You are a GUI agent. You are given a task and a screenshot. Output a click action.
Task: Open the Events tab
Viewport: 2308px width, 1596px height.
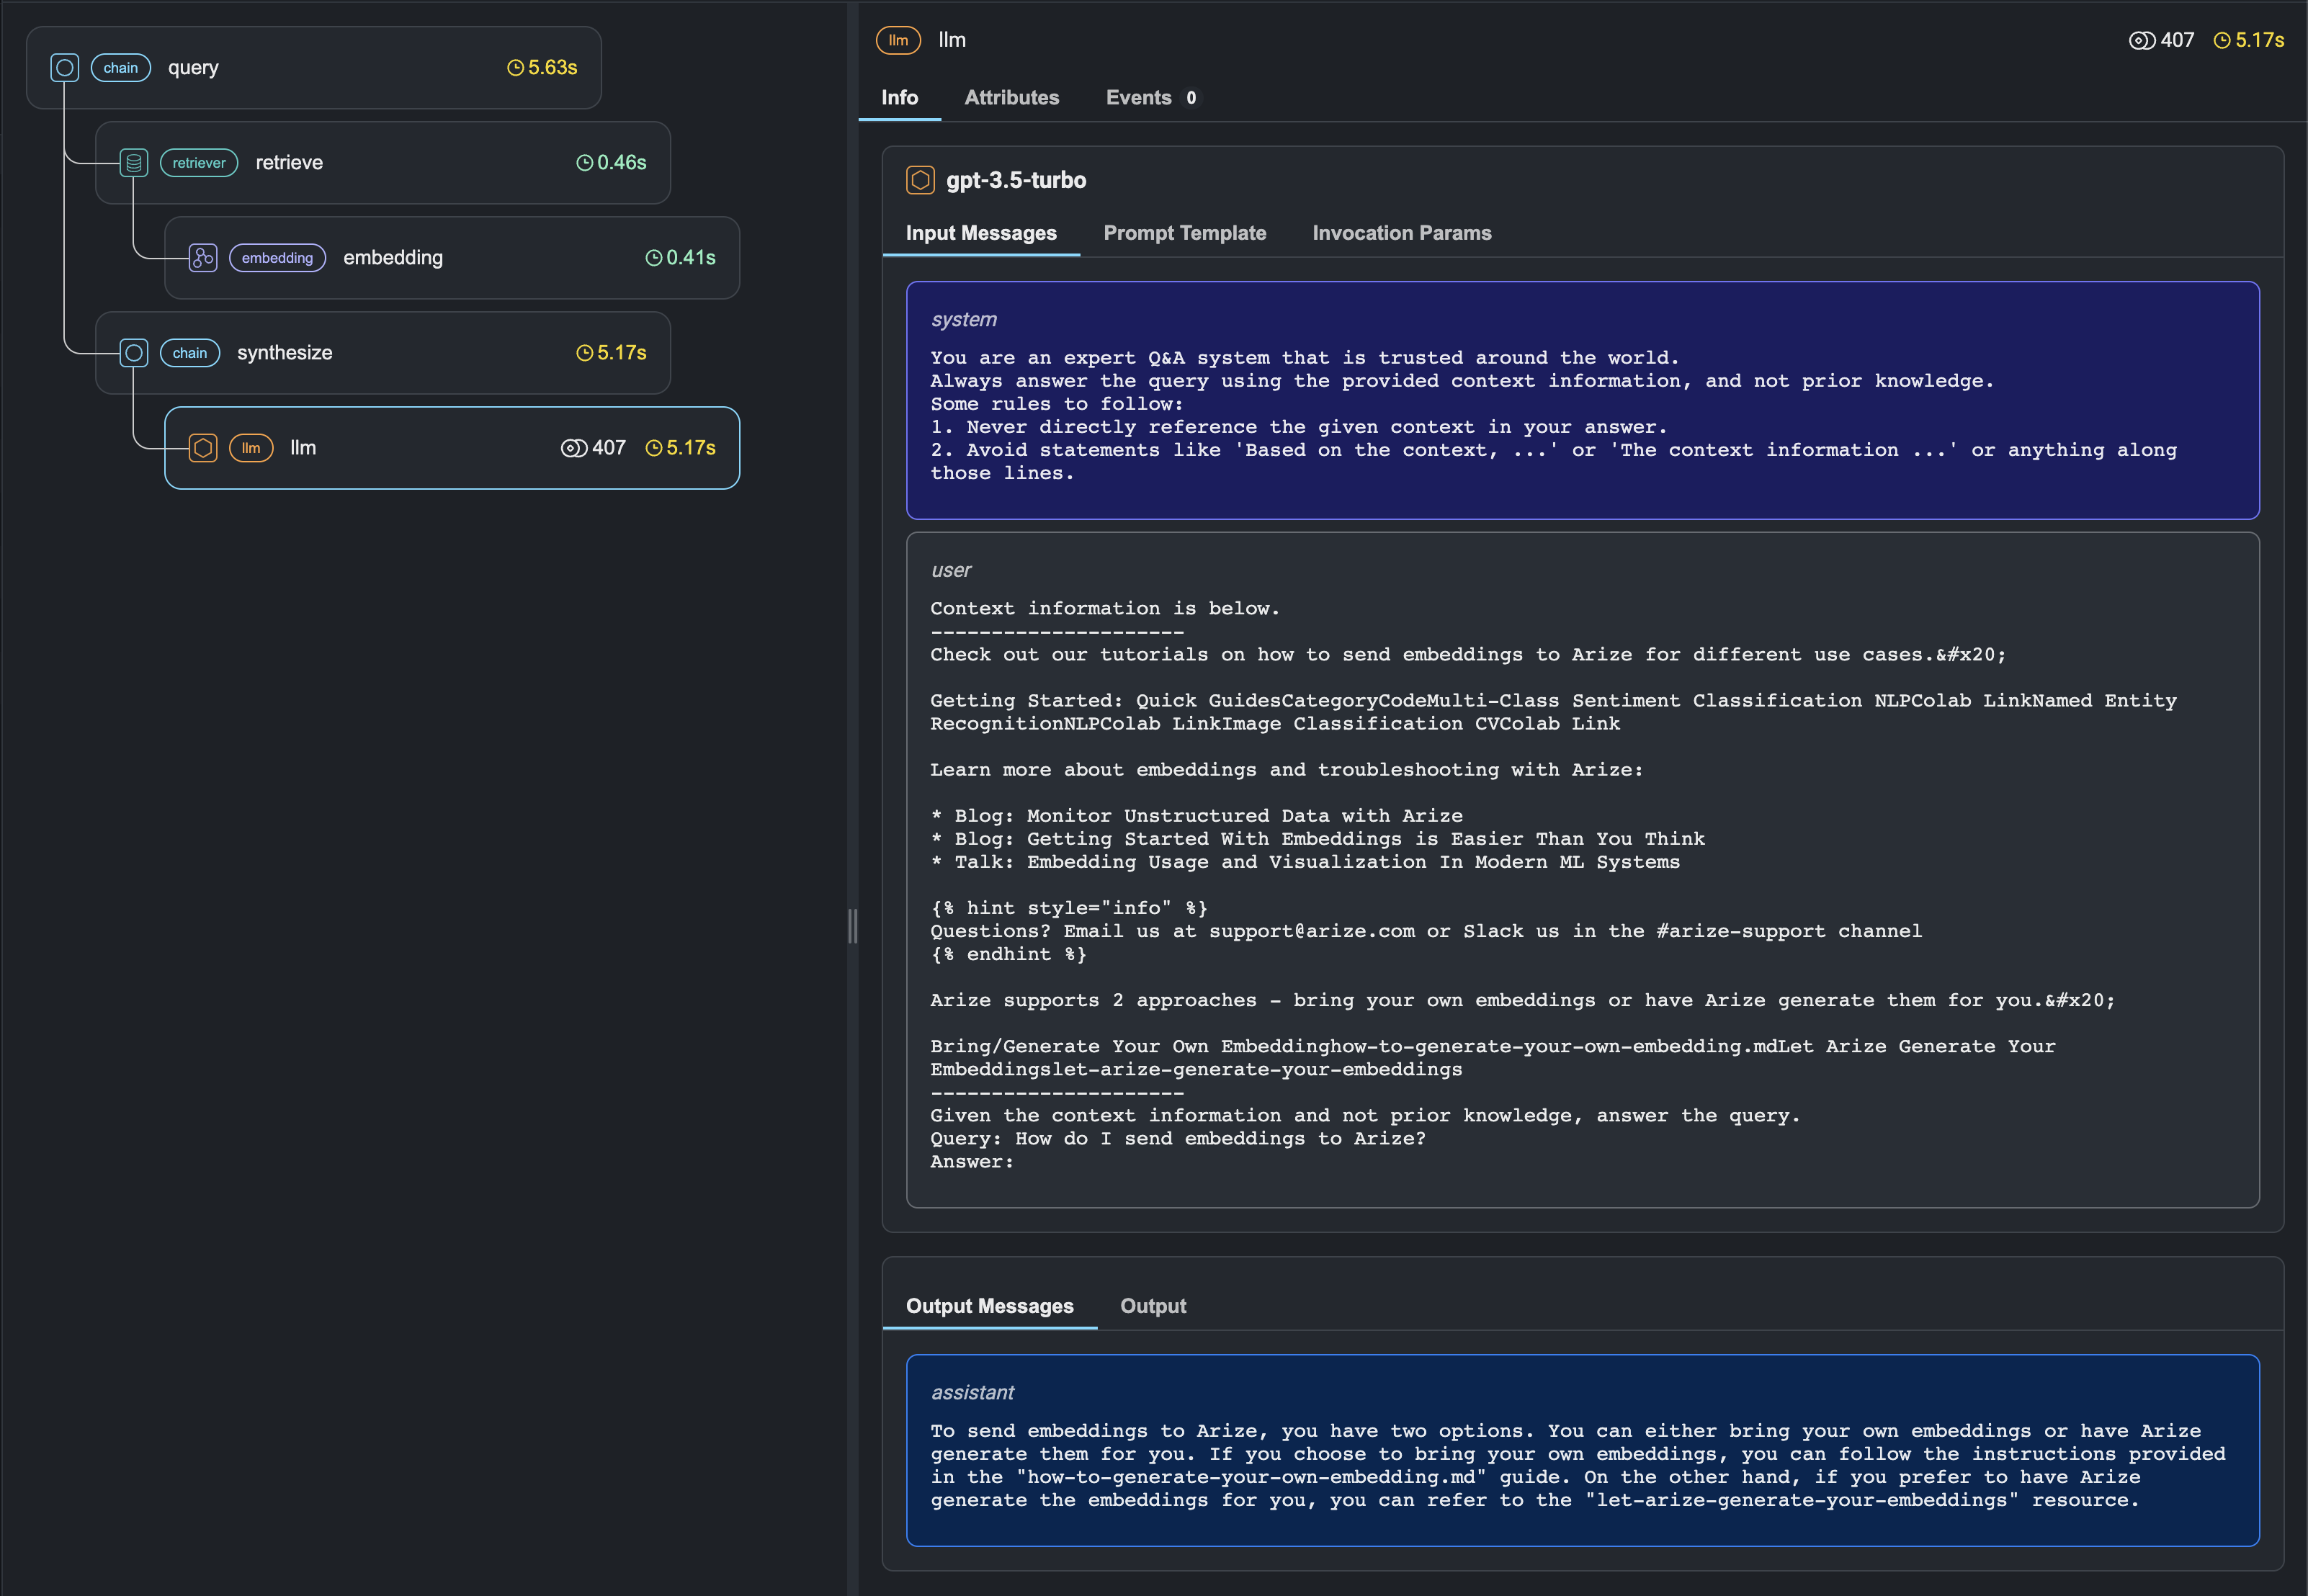(x=1151, y=98)
